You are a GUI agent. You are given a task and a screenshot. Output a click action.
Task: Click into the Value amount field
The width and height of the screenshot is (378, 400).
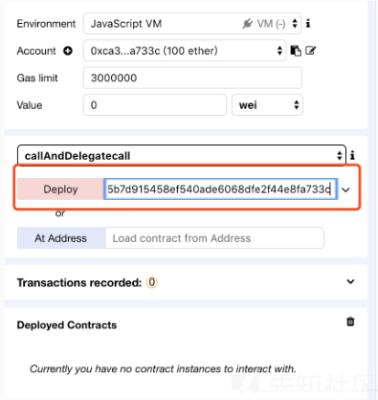click(155, 105)
